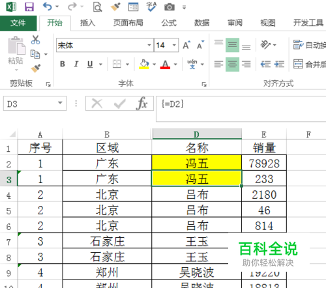Cancel formula entry with X icon
The width and height of the screenshot is (326, 288).
pyautogui.click(x=97, y=104)
